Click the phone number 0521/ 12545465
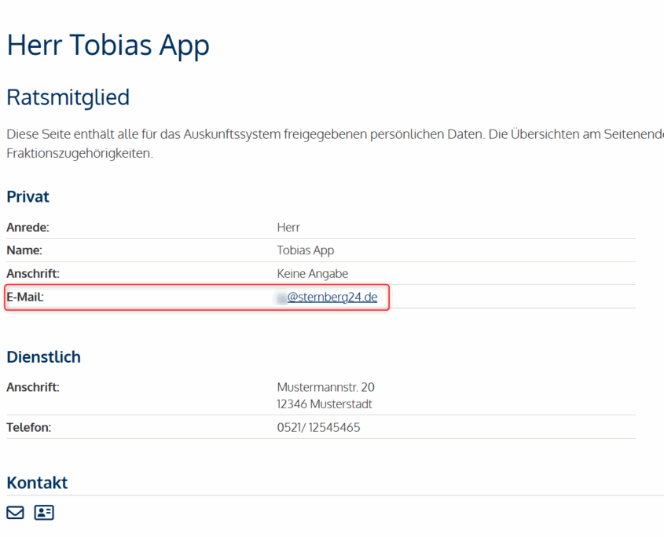This screenshot has width=664, height=537. [318, 427]
